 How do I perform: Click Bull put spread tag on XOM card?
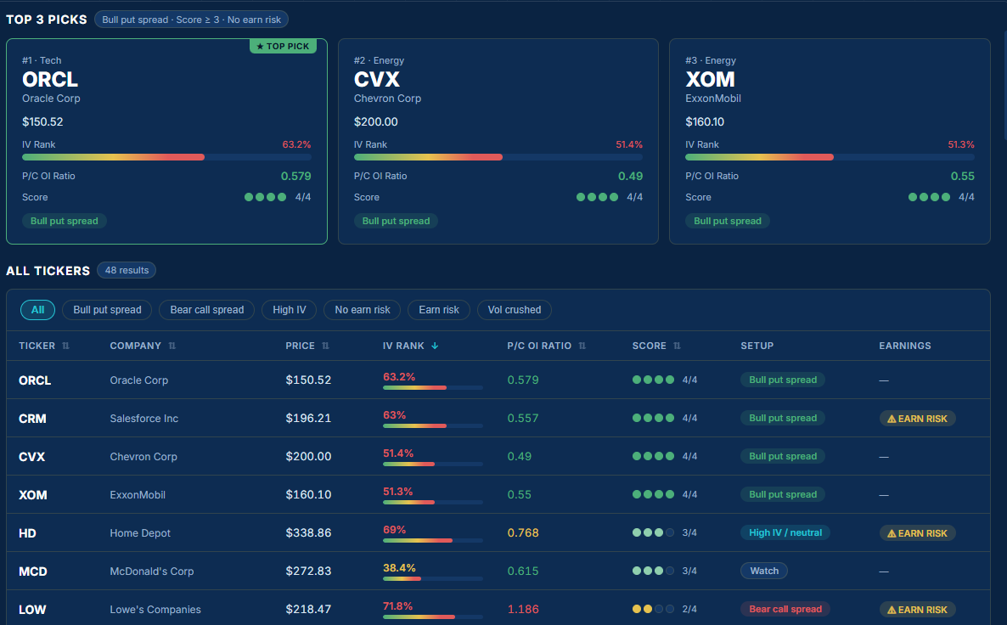tap(728, 221)
